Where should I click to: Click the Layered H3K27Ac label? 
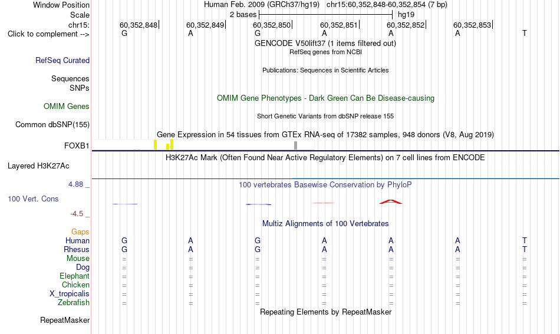38,166
